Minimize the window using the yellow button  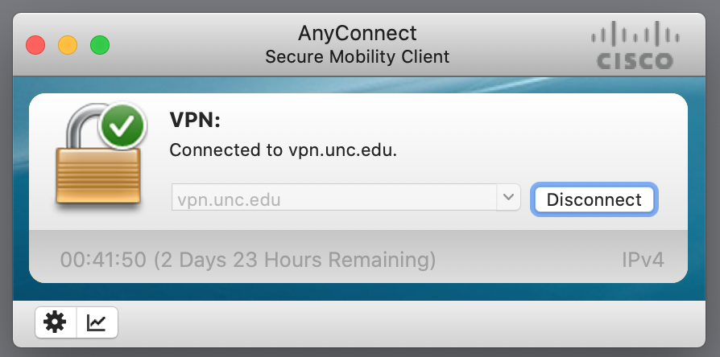point(68,44)
